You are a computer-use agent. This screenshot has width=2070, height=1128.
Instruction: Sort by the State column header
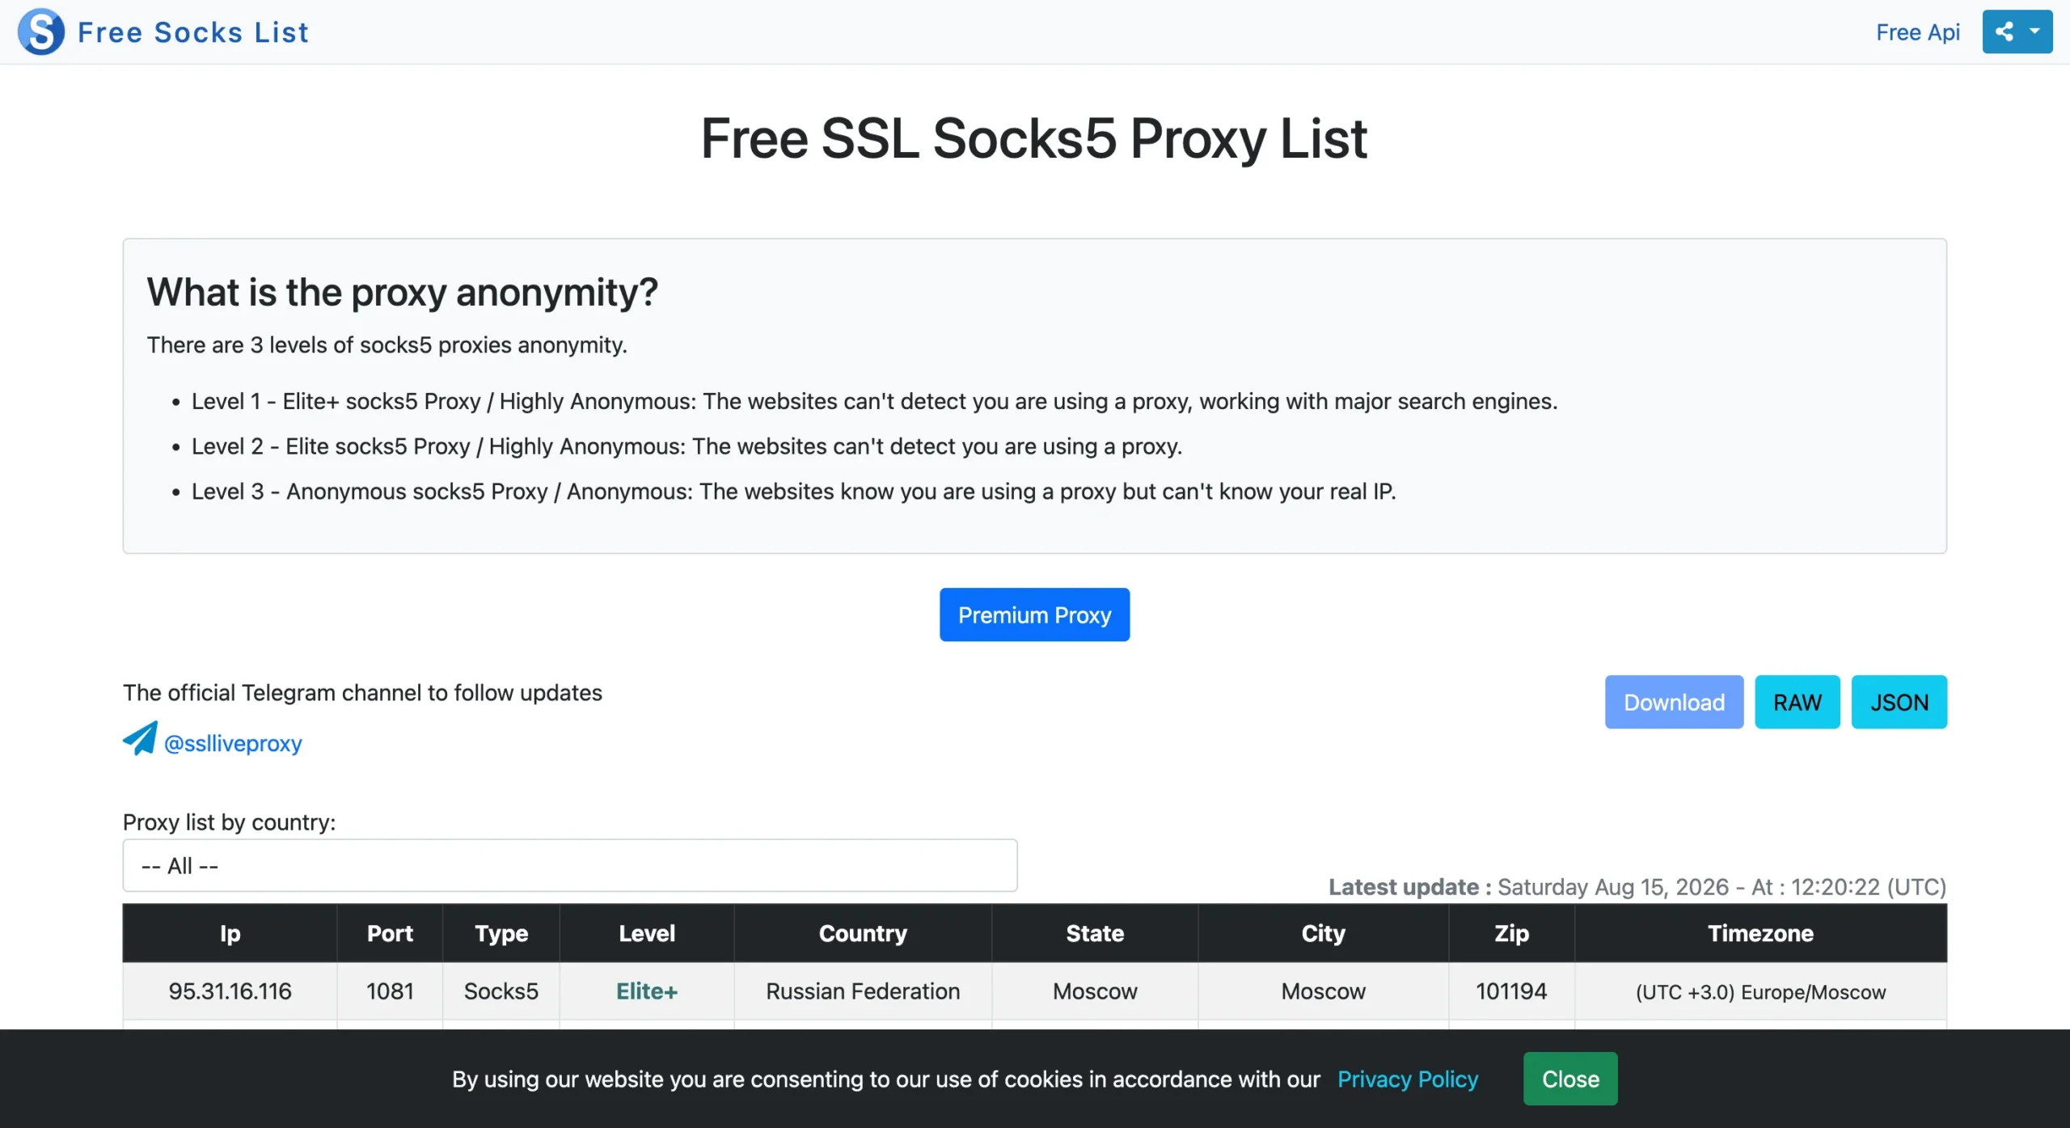[1095, 933]
